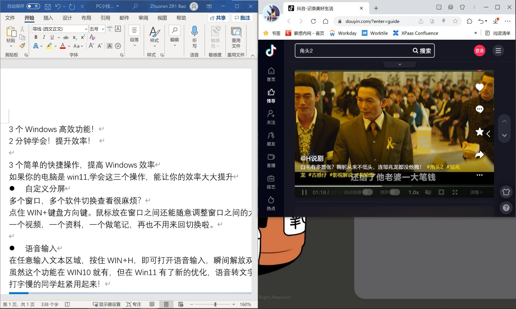Open the 视图 ribbon tab
The height and width of the screenshot is (309, 516).
click(162, 18)
